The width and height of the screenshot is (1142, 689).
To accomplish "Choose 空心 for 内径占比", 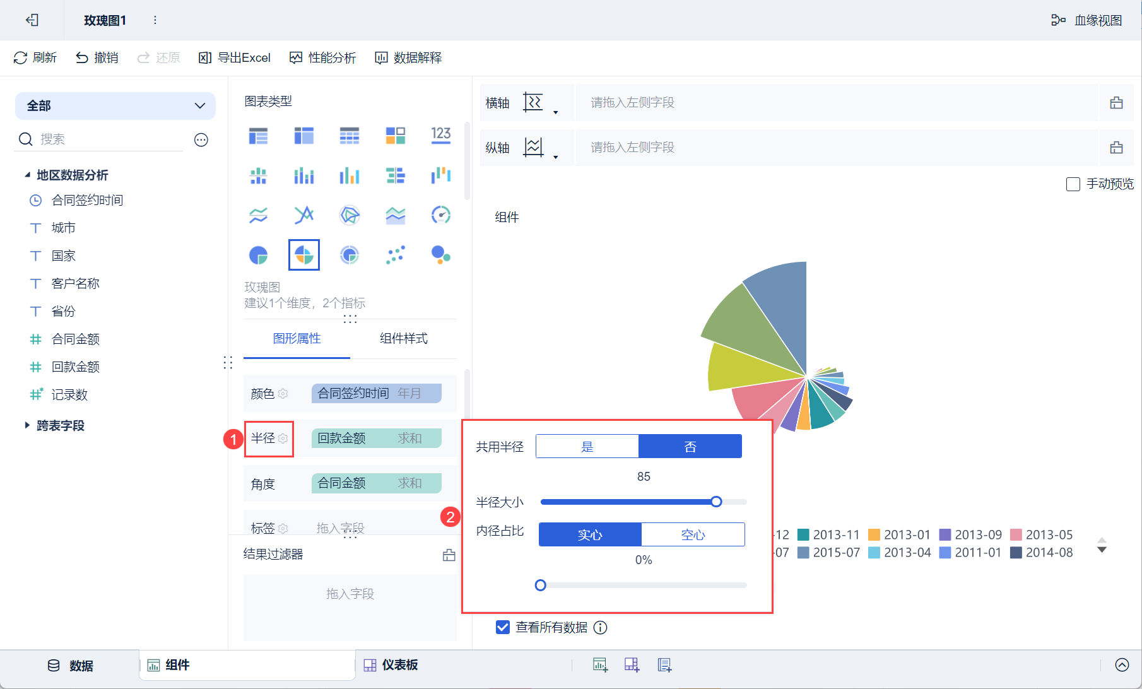I will click(693, 535).
